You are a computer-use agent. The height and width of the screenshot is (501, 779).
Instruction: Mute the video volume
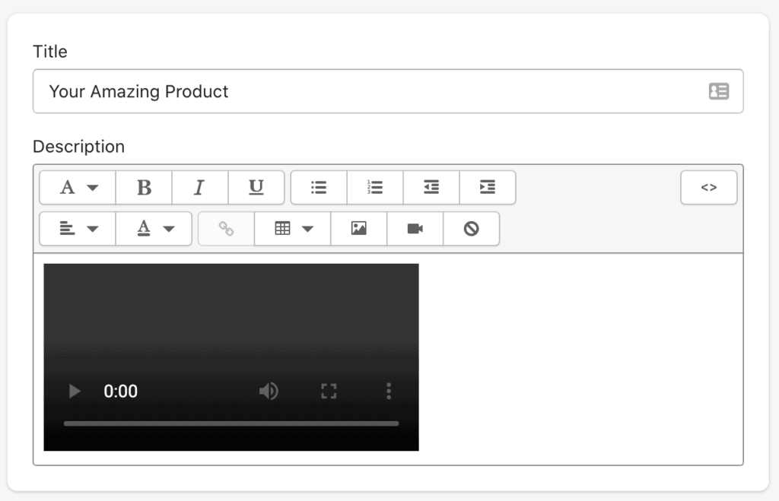(x=269, y=392)
